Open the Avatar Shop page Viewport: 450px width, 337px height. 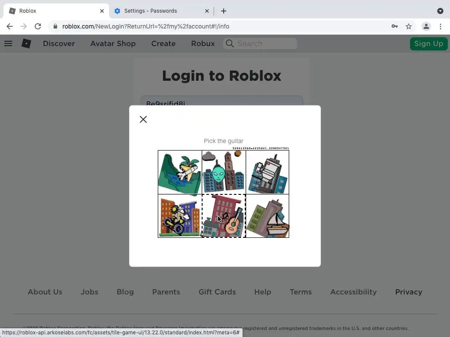pos(113,43)
